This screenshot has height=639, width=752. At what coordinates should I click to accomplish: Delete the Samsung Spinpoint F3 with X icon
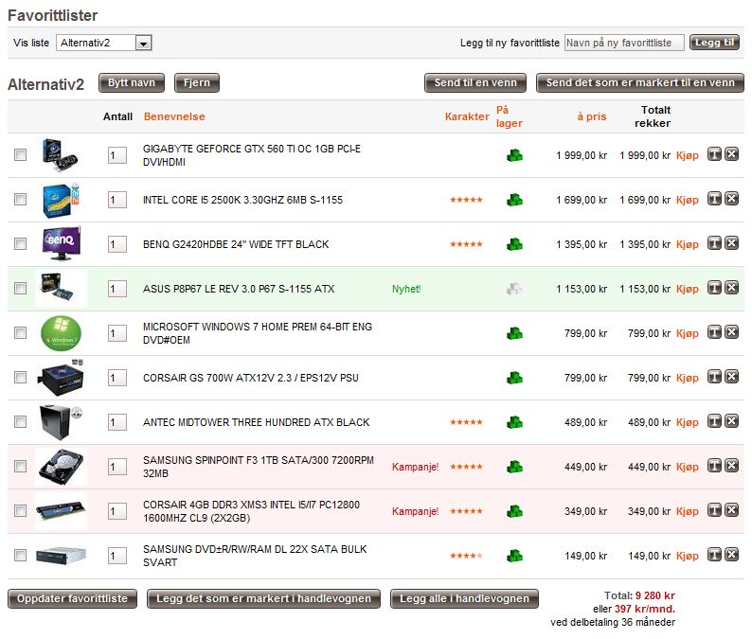pyautogui.click(x=731, y=466)
